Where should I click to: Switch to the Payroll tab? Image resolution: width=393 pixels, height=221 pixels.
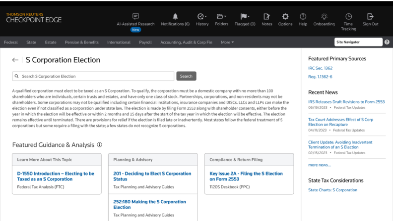point(145,43)
